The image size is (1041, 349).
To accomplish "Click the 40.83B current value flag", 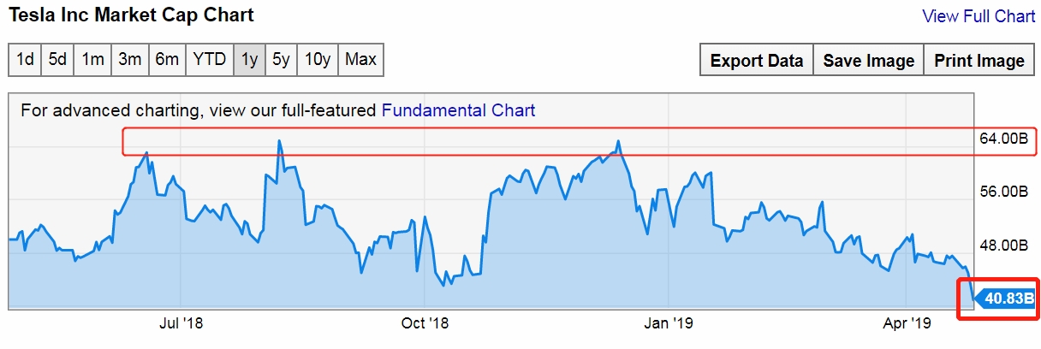I will [1003, 299].
